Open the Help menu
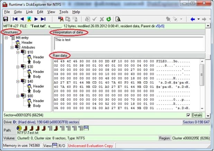The image size is (214, 151). coord(76,12)
